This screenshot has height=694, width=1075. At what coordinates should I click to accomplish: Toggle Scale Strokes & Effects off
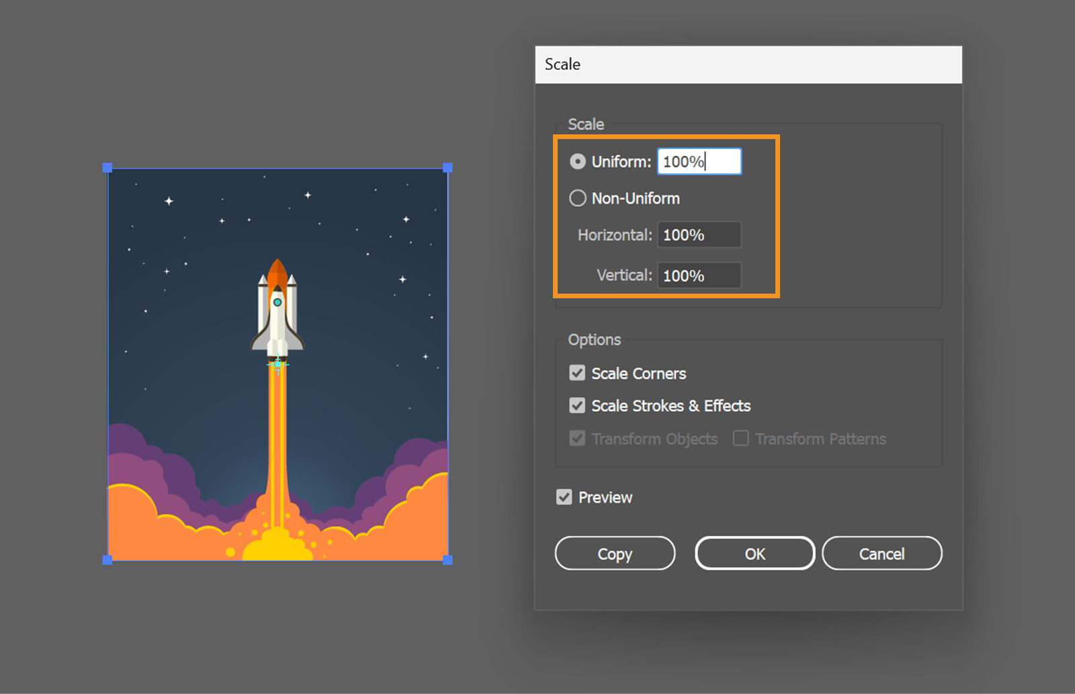(576, 406)
